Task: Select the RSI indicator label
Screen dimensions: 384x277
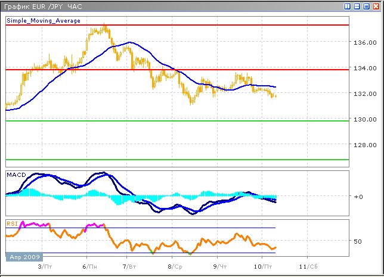Action: click(x=12, y=223)
